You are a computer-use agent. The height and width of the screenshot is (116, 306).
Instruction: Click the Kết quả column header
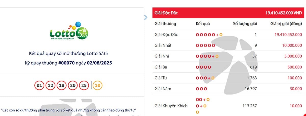203,24
